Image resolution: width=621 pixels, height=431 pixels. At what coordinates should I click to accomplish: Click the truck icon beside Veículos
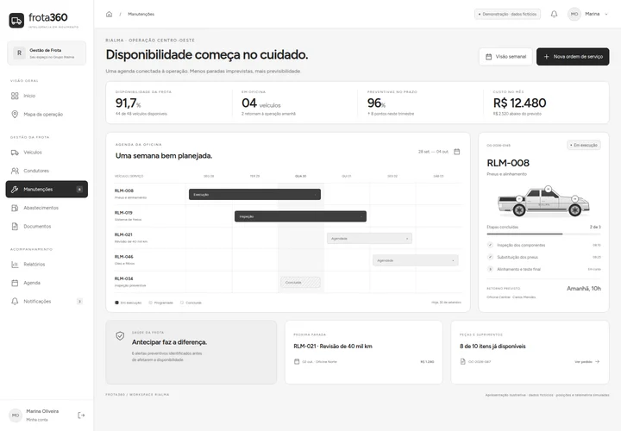pos(15,153)
